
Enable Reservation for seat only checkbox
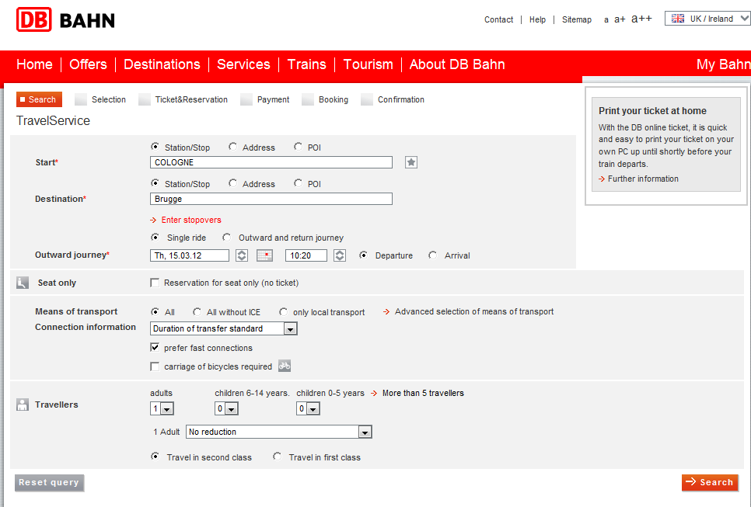155,283
